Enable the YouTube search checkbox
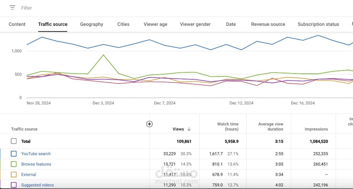Screen dimensions: 353x189 [14, 154]
